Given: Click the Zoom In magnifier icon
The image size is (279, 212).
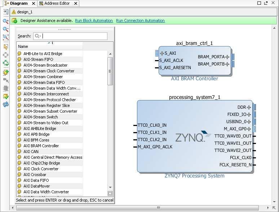Looking at the screenshot, I should [6, 21].
